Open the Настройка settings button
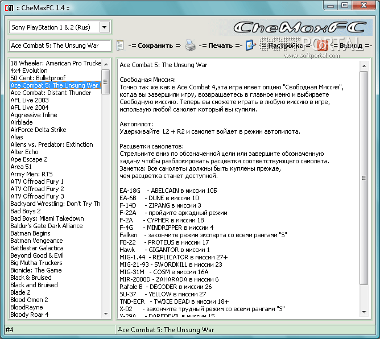 pos(286,46)
